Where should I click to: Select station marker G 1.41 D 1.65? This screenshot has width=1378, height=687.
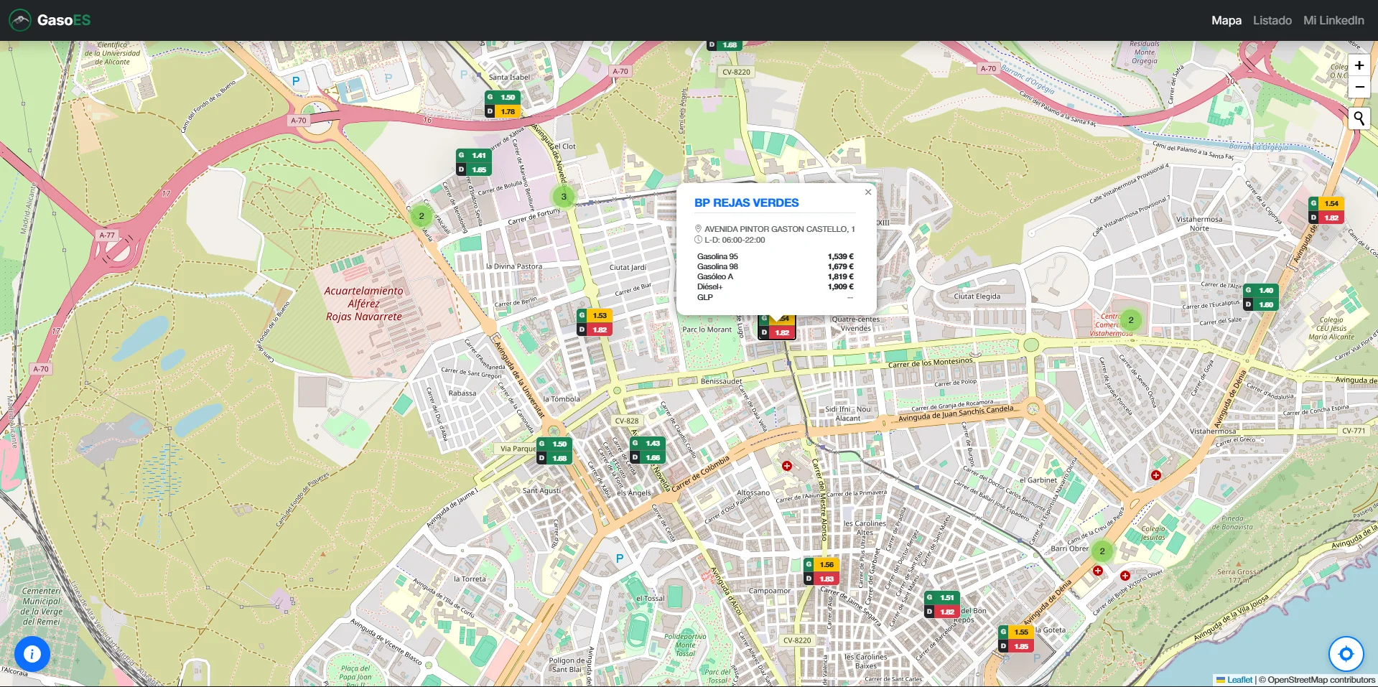(473, 162)
